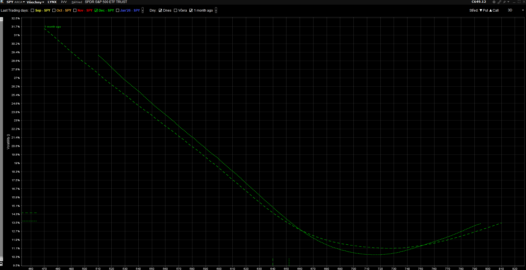Expand more days handle after 1 month ago
Screen dimensions: 526x270
[x=216, y=10]
